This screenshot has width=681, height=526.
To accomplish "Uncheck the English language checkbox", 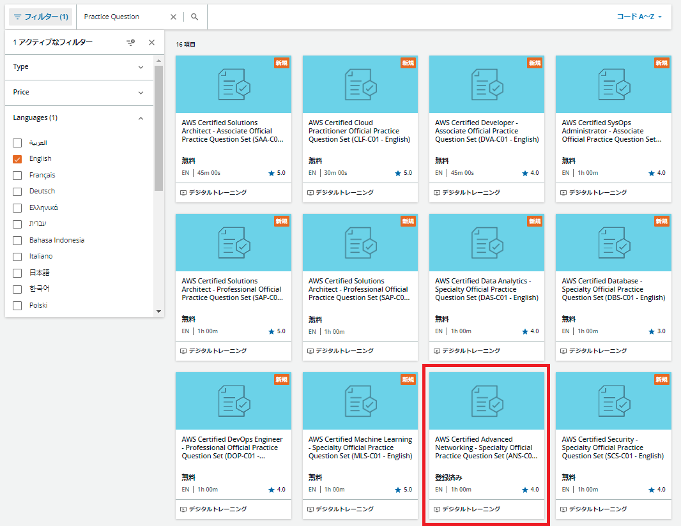I will coord(17,159).
